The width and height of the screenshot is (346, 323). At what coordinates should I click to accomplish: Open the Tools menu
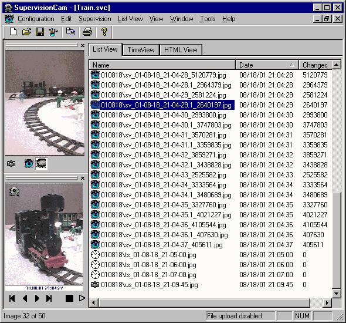click(x=208, y=19)
